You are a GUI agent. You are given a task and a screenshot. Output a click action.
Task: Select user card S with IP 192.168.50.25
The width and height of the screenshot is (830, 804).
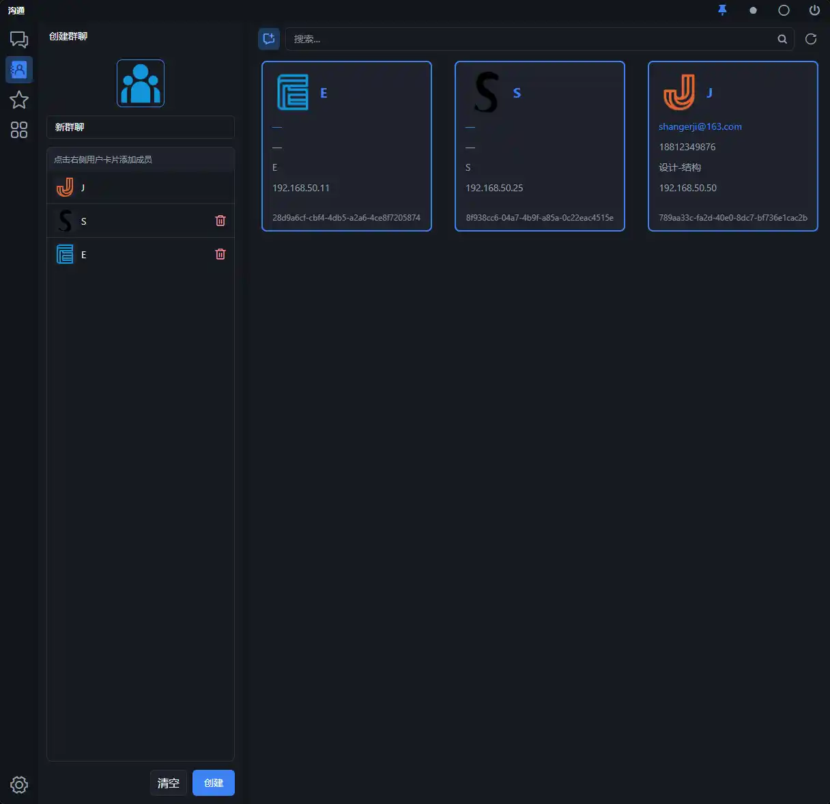tap(540, 146)
